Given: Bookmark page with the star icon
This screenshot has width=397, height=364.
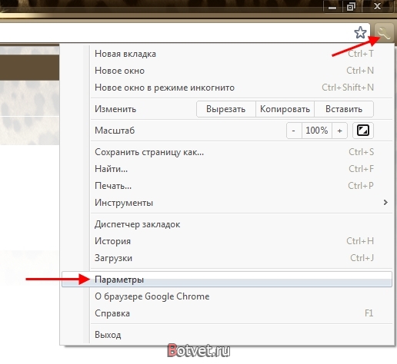Looking at the screenshot, I should 360,32.
